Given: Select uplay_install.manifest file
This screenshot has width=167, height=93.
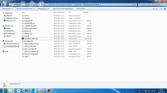Looking at the screenshot, I should coord(31,44).
